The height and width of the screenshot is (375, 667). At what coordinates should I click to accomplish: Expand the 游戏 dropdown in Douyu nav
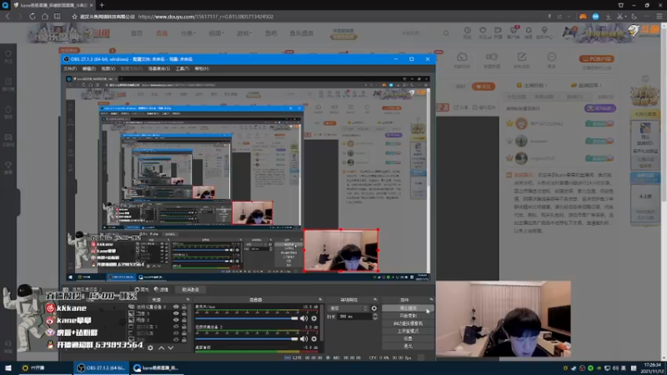[244, 33]
